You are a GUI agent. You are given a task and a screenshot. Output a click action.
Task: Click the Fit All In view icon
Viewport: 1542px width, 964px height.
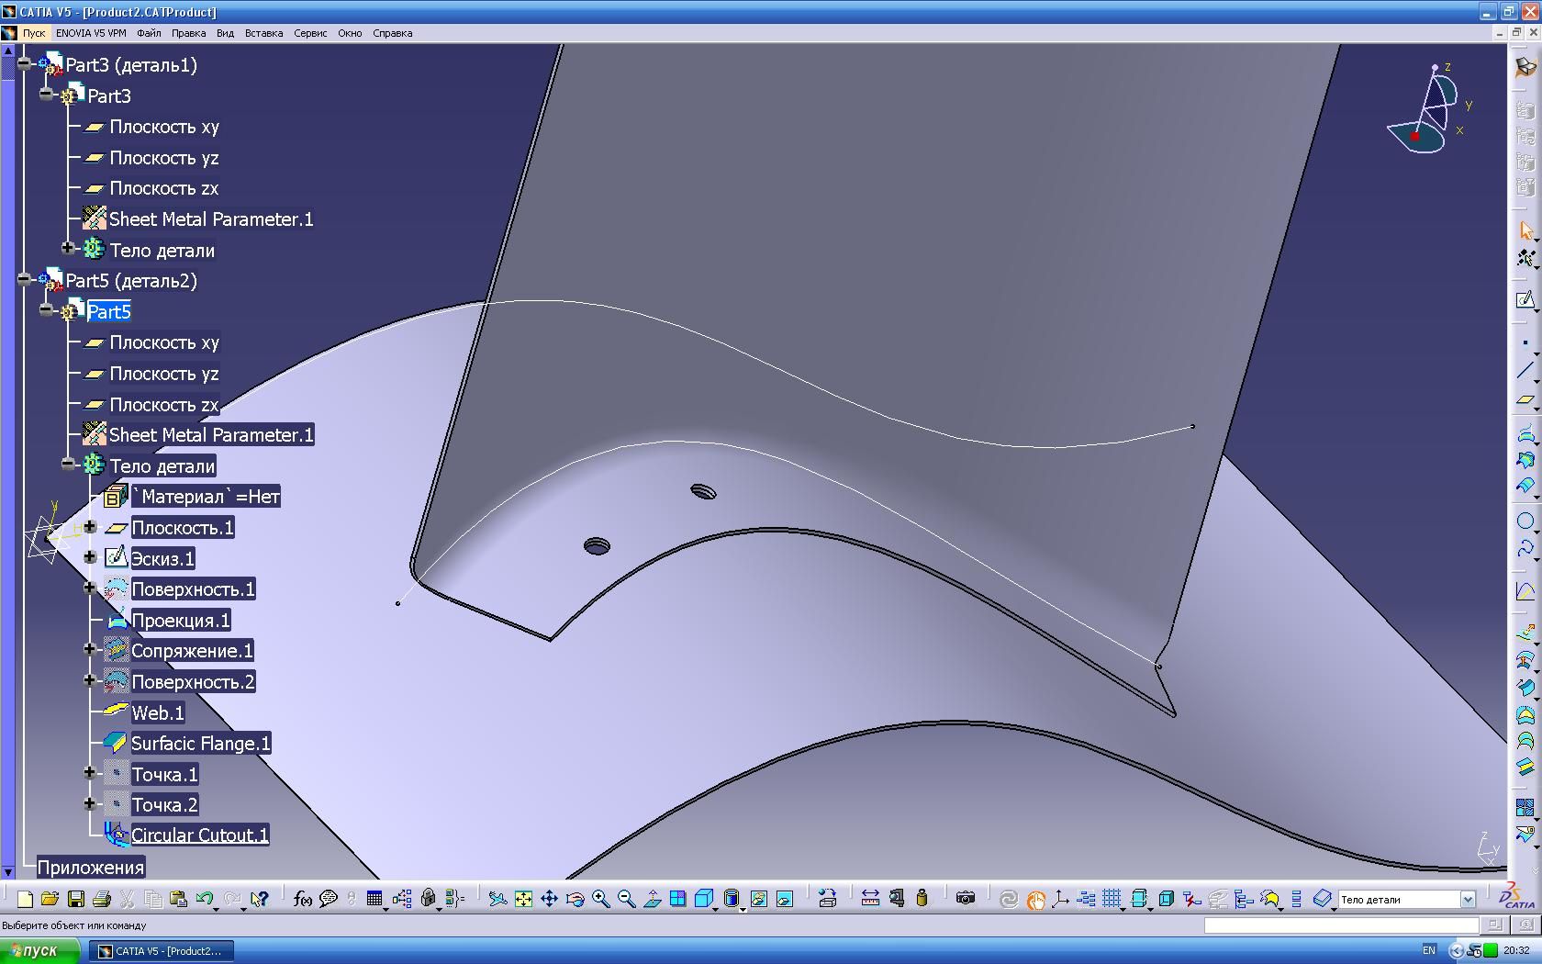(x=523, y=899)
